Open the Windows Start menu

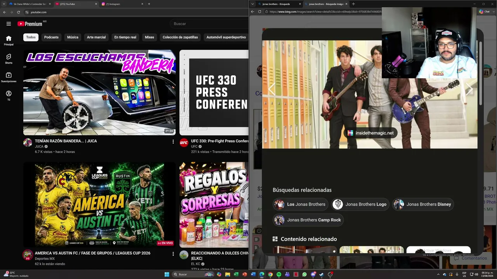click(167, 274)
